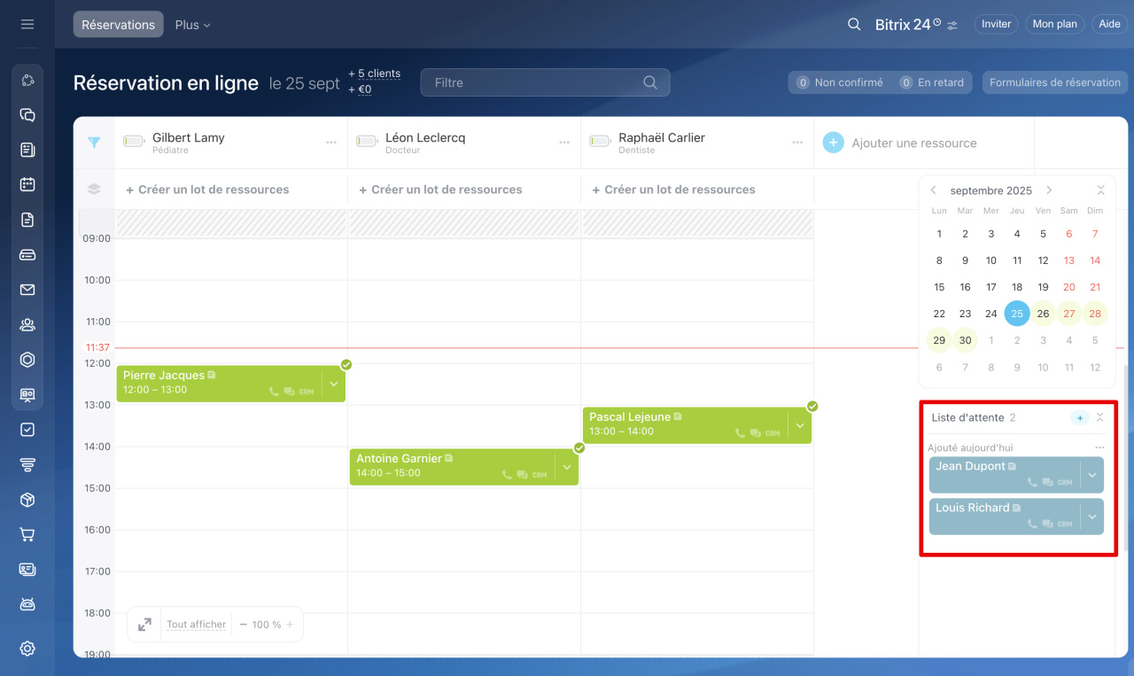This screenshot has height=676, width=1134.
Task: Expand the Plus dropdown menu
Action: [x=192, y=25]
